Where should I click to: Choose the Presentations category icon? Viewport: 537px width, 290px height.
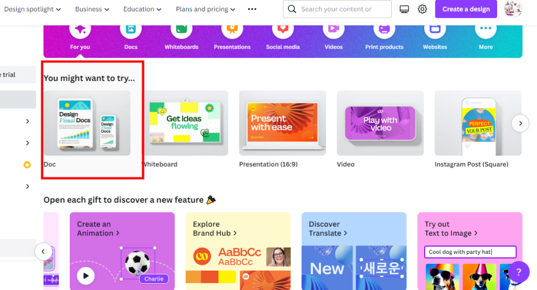click(232, 30)
